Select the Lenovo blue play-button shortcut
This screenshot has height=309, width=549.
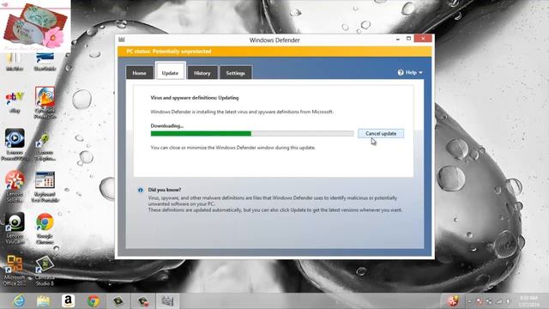tap(15, 145)
